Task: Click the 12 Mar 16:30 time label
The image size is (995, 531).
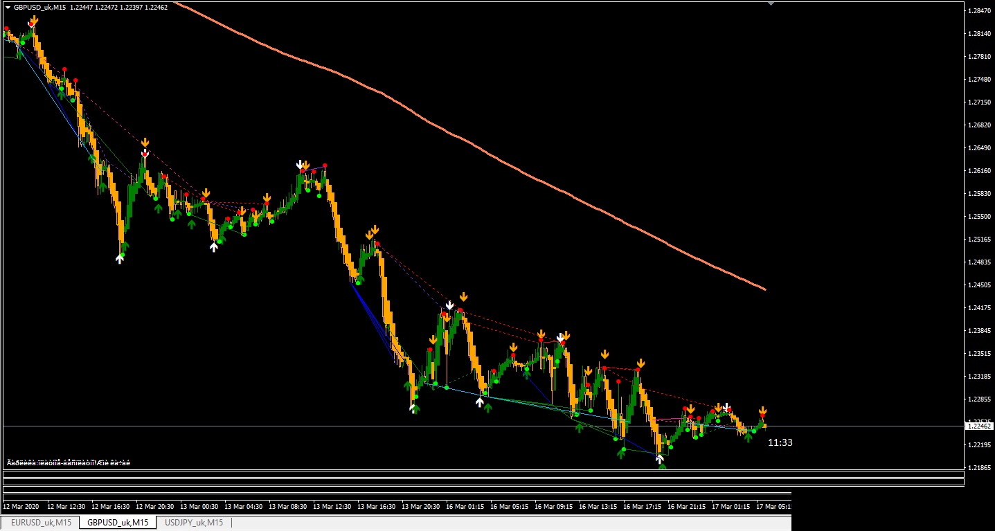Action: tap(111, 507)
